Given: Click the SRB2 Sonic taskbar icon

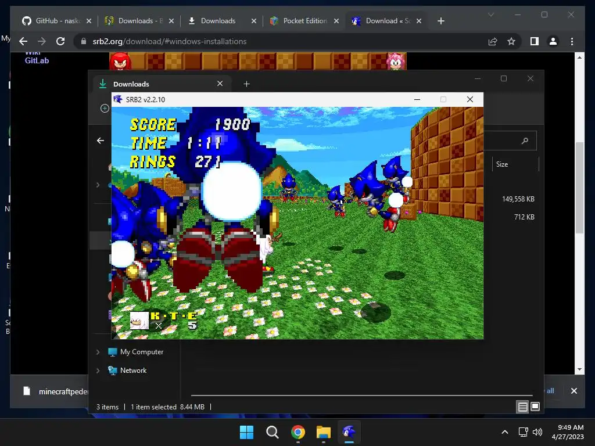Looking at the screenshot, I should (x=349, y=432).
